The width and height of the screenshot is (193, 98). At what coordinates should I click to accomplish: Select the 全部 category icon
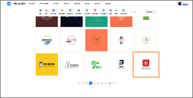tap(40, 10)
